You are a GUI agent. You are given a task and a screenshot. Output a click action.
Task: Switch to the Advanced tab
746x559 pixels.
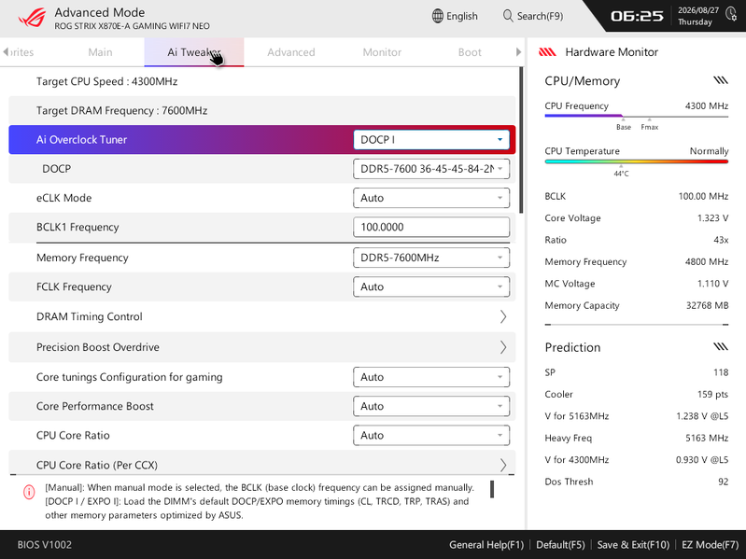tap(290, 52)
